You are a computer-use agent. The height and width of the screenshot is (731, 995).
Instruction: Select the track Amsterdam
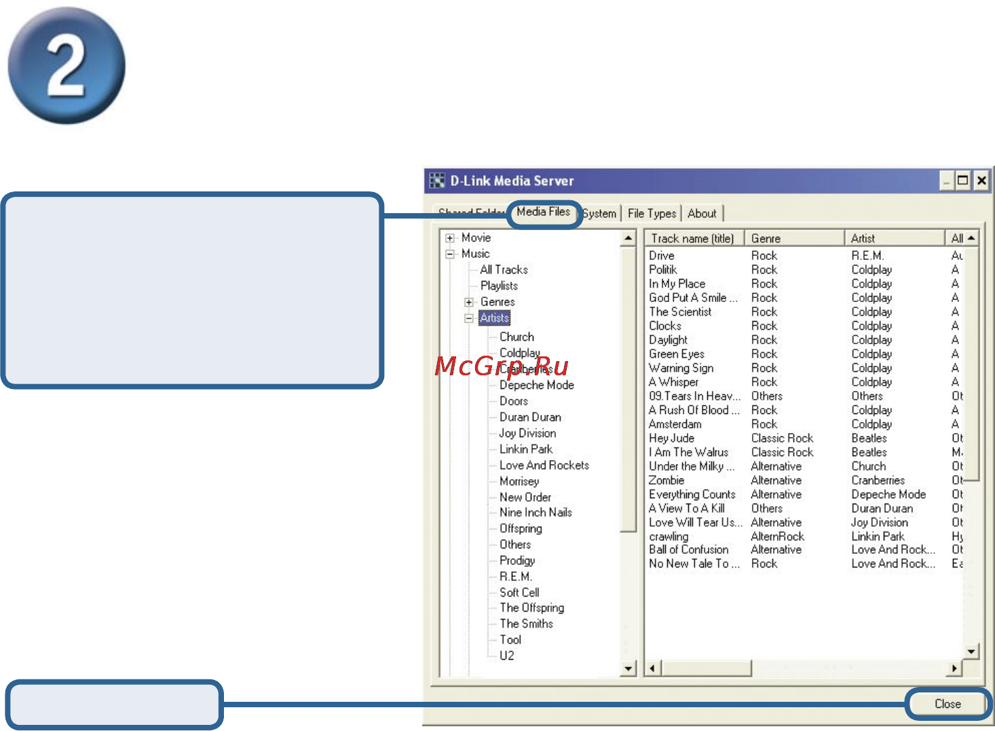tap(675, 424)
